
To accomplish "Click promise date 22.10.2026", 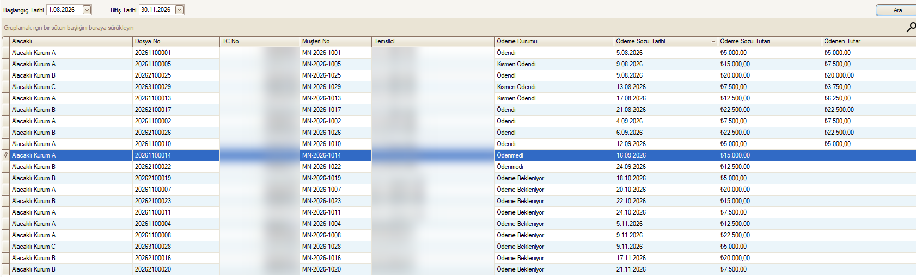I will (x=631, y=201).
